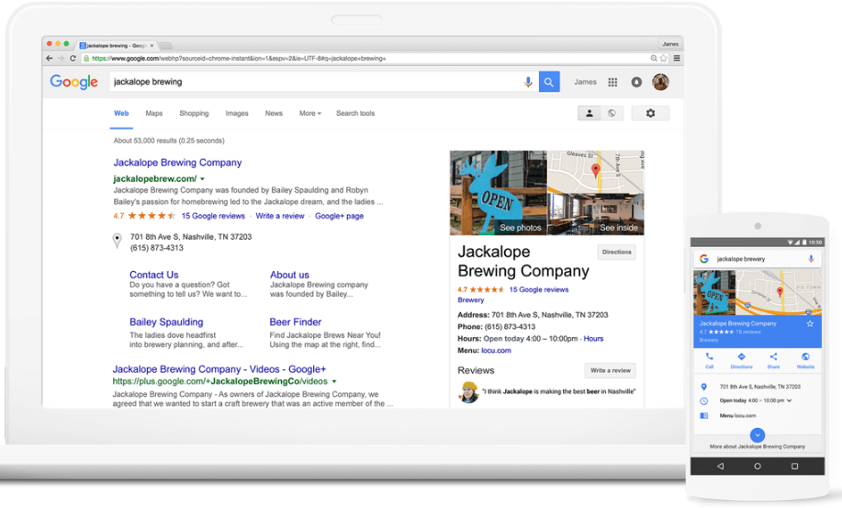Click James account name
The image size is (842, 508).
point(585,82)
